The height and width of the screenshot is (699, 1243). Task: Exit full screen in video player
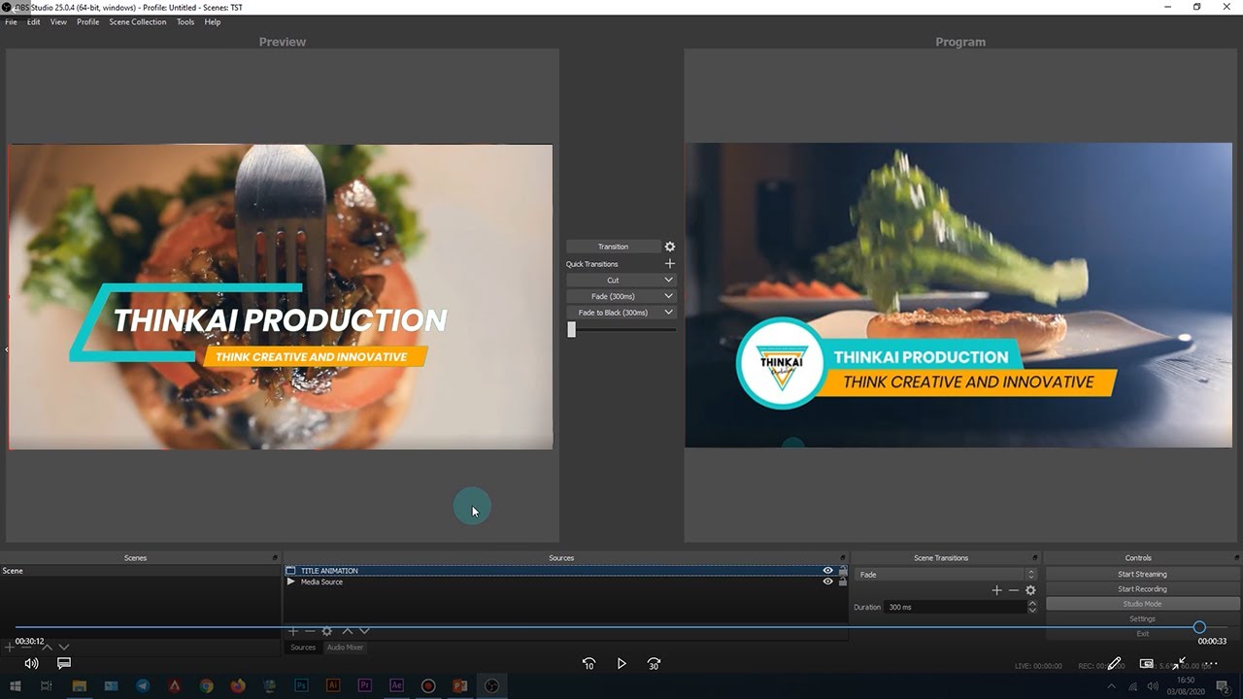[1179, 664]
